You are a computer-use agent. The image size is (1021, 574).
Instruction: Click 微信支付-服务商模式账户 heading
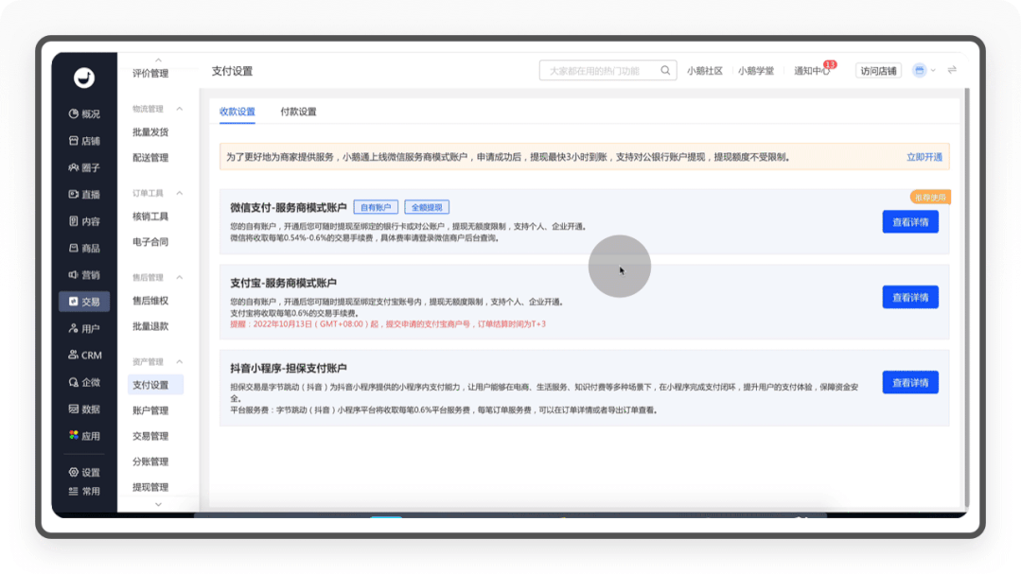point(288,208)
